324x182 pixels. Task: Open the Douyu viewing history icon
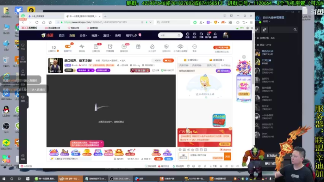(188, 35)
